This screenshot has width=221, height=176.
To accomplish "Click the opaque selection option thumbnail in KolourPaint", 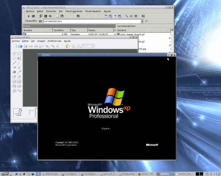I will pos(17,112).
